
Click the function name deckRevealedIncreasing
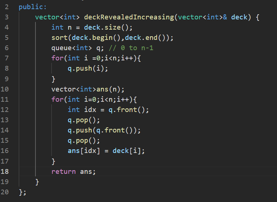click(129, 17)
